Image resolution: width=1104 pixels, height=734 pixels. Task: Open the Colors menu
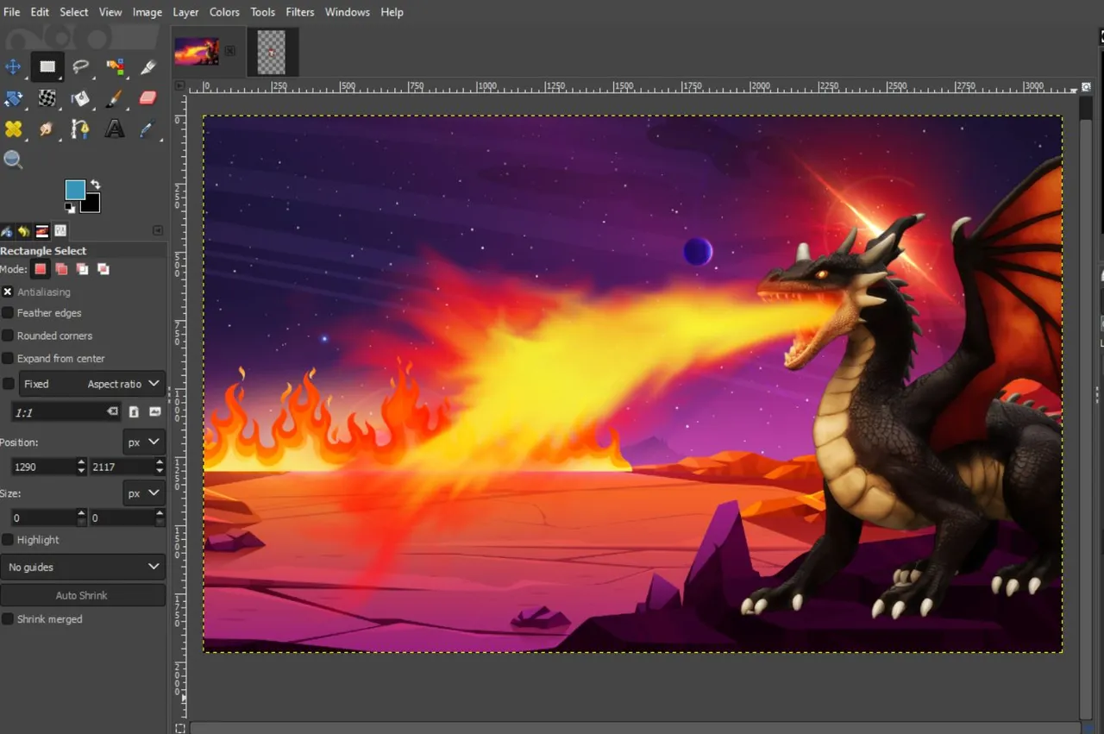224,12
